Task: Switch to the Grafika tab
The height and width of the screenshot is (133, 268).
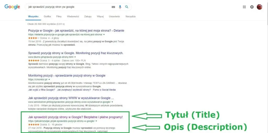Action: pyautogui.click(x=47, y=16)
